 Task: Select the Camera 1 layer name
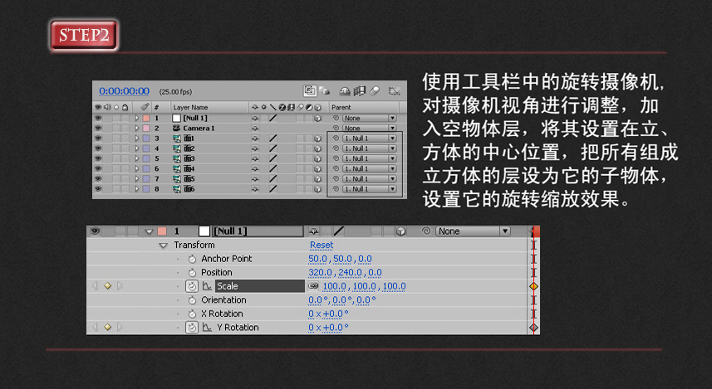pyautogui.click(x=199, y=129)
